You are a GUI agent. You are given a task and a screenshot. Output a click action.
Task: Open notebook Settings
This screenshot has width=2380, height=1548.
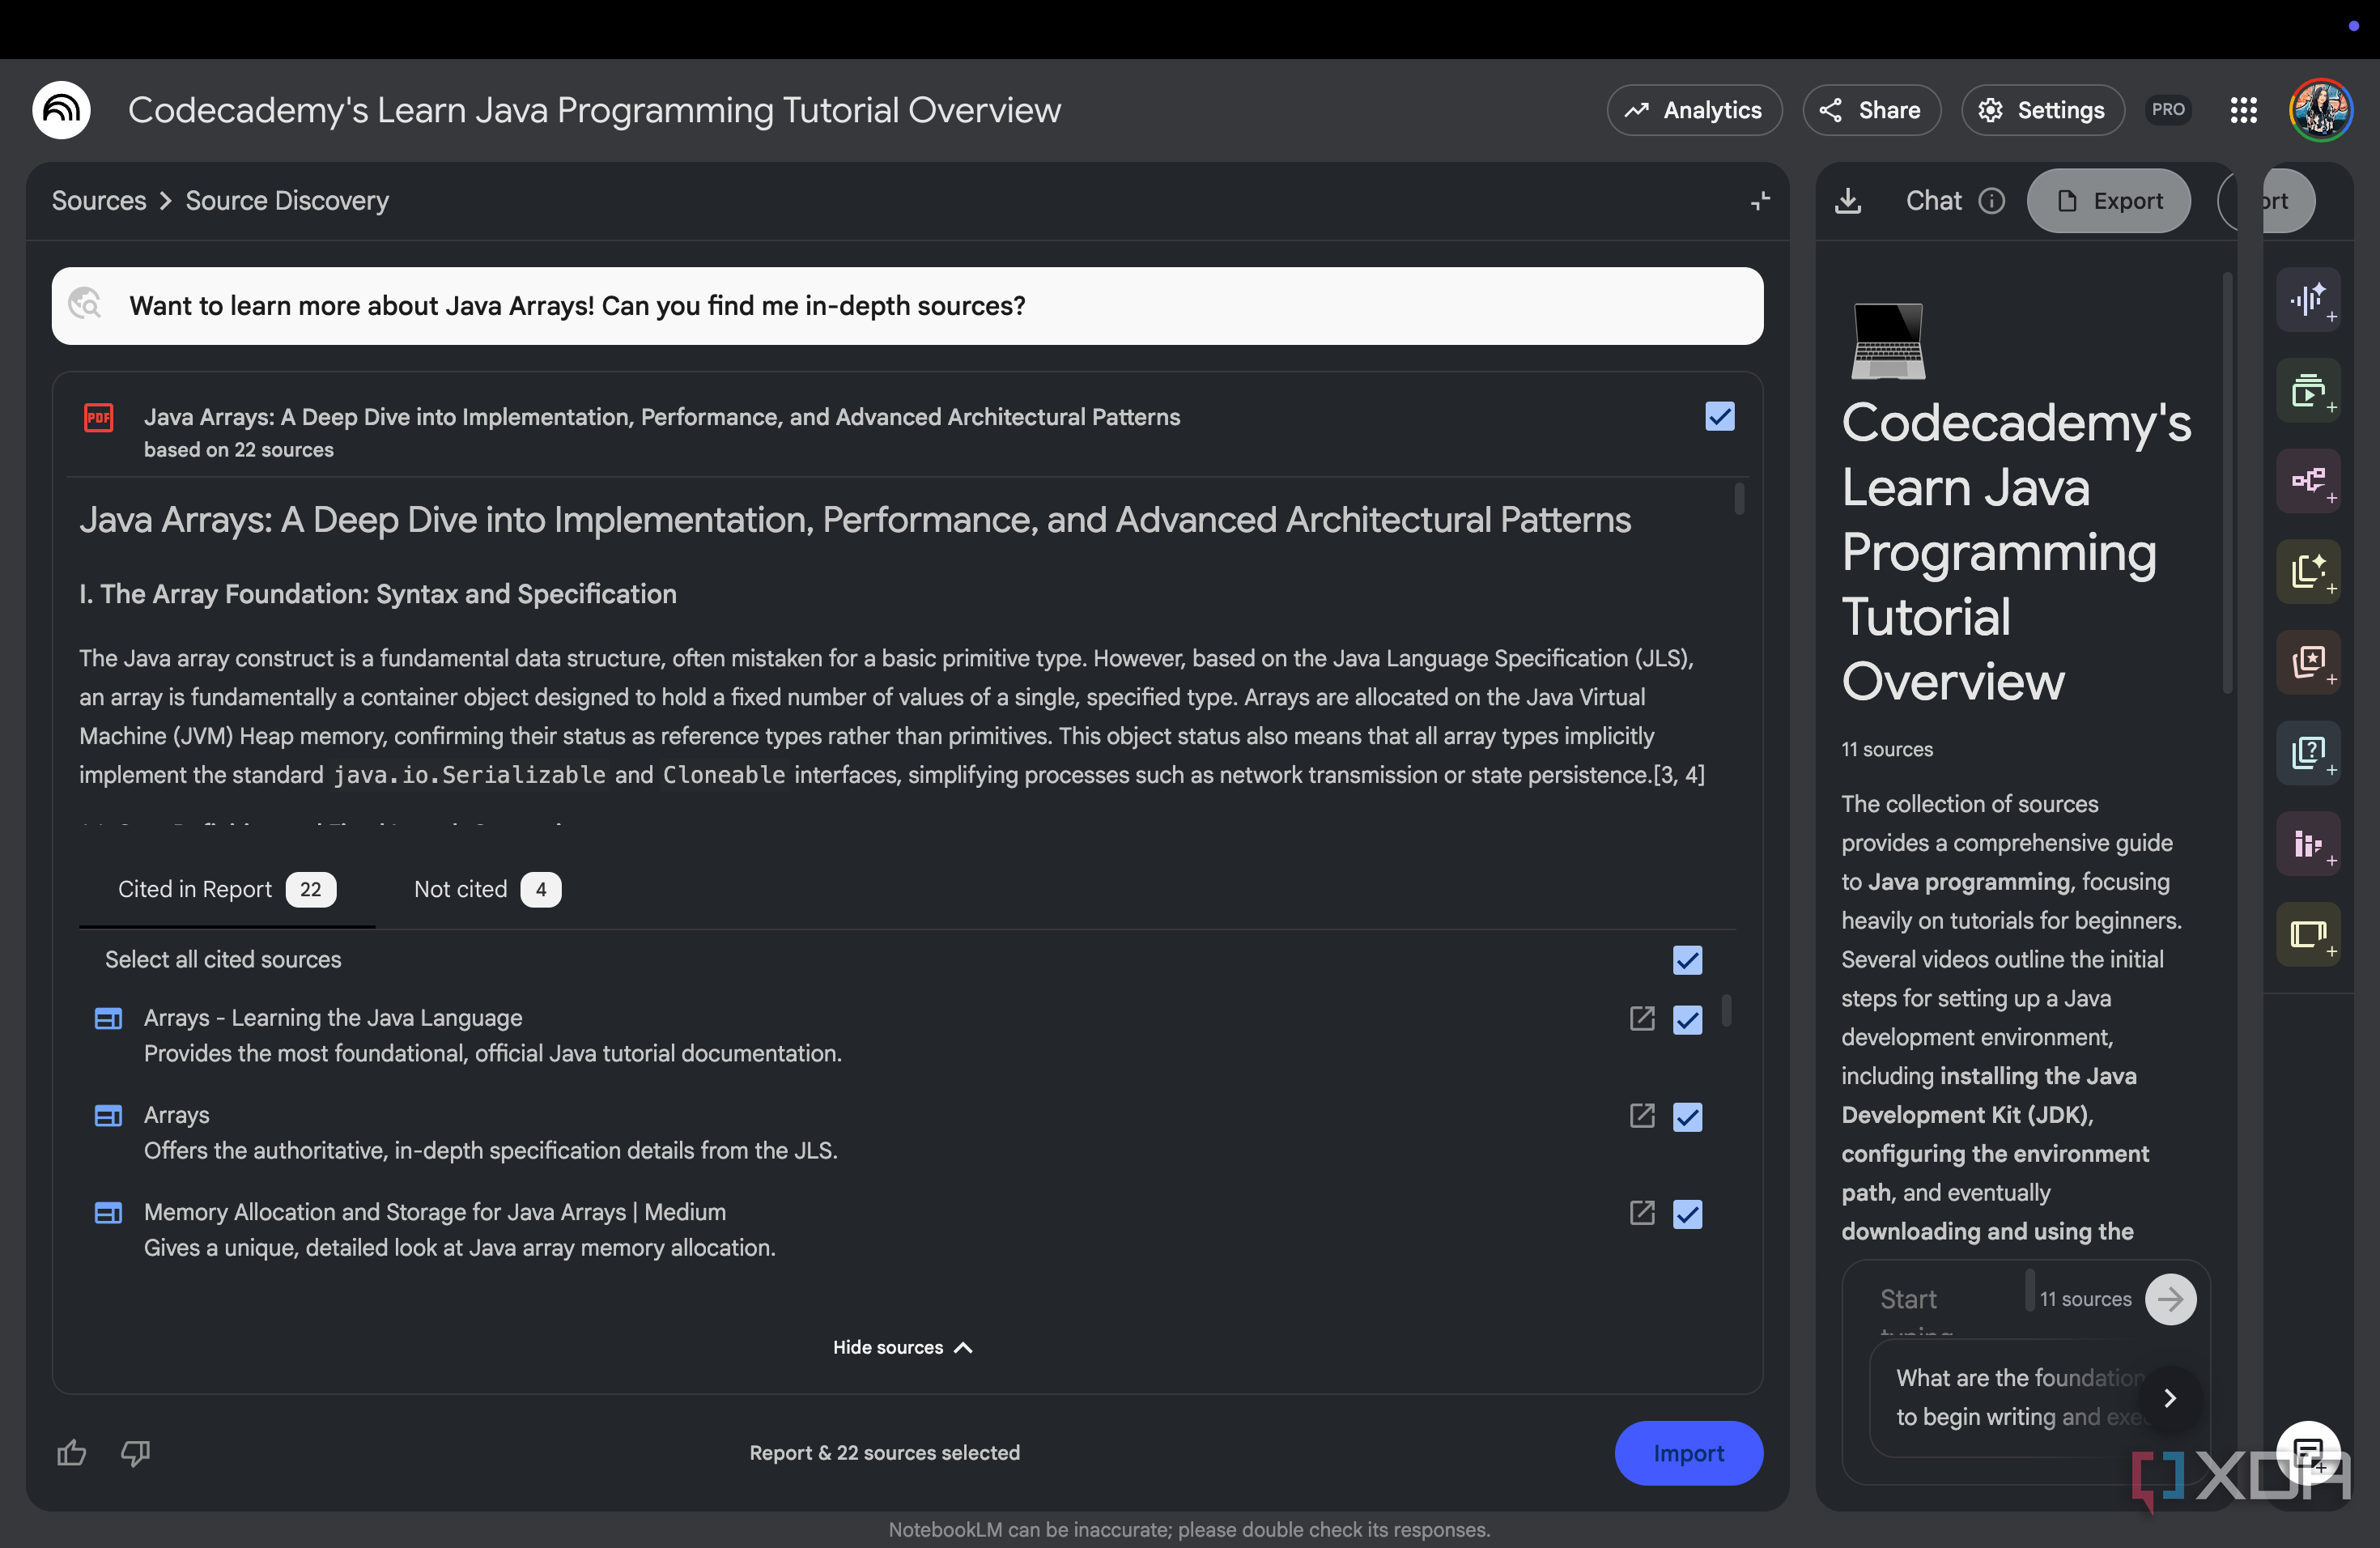pos(2043,110)
